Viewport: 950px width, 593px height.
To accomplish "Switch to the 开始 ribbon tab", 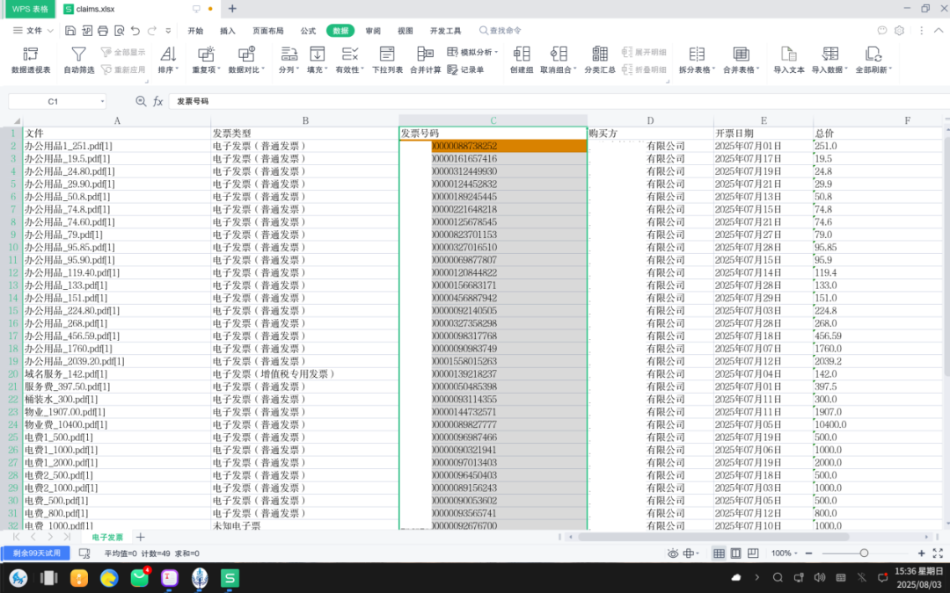I will click(195, 30).
